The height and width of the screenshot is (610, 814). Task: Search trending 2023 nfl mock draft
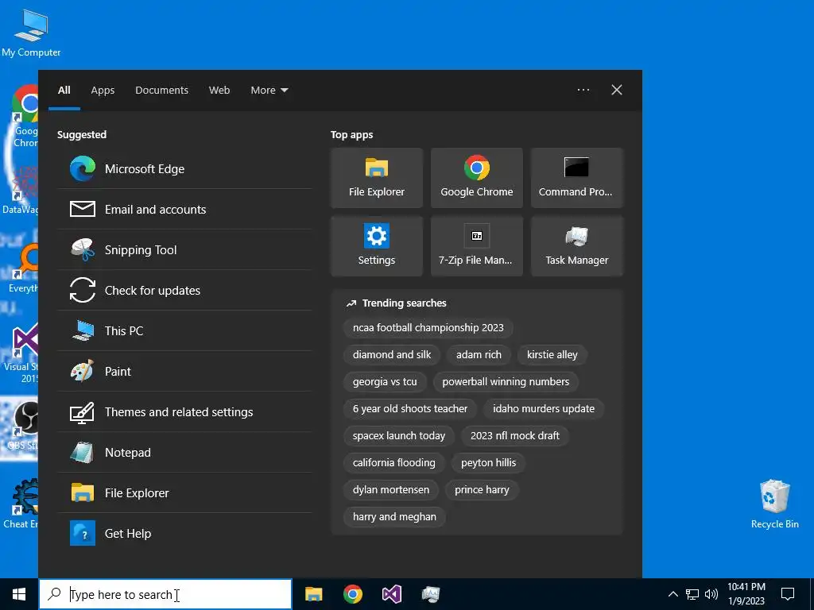[x=515, y=436]
